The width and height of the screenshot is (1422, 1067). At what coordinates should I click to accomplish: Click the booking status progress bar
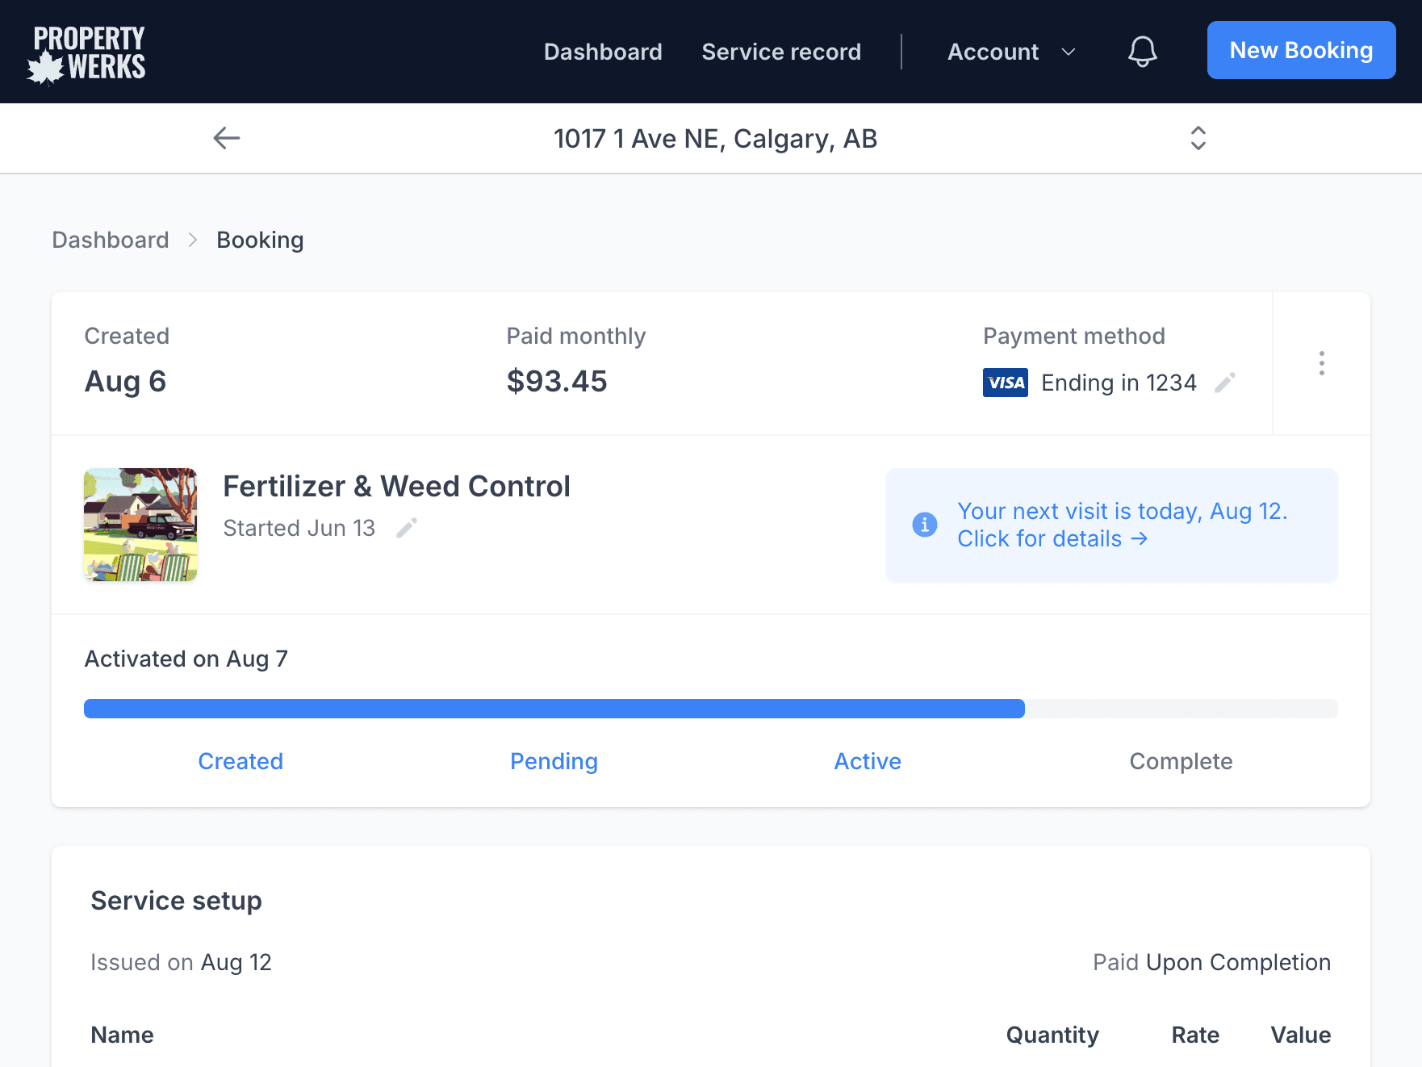coord(711,709)
